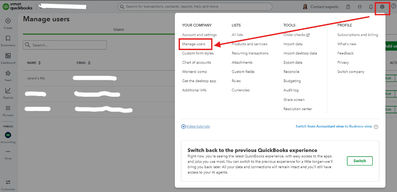Screen dimensions: 397x192
Task: Open Chart of accounts menu item
Action: click(196, 63)
